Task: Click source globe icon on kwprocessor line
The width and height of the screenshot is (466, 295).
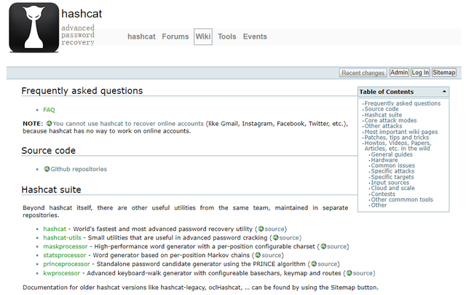Action: (x=349, y=273)
